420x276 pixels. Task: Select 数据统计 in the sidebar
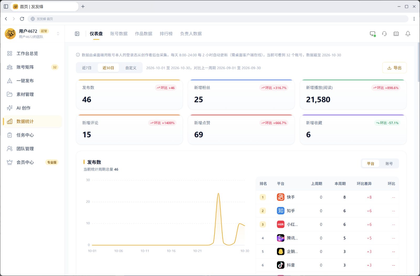(32, 121)
